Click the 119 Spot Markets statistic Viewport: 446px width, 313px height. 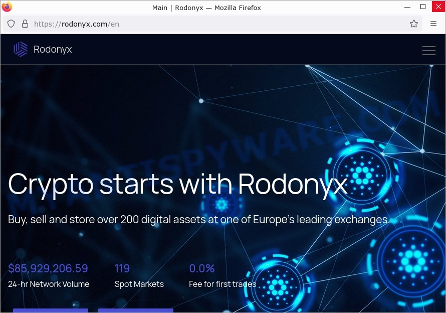[122, 268]
